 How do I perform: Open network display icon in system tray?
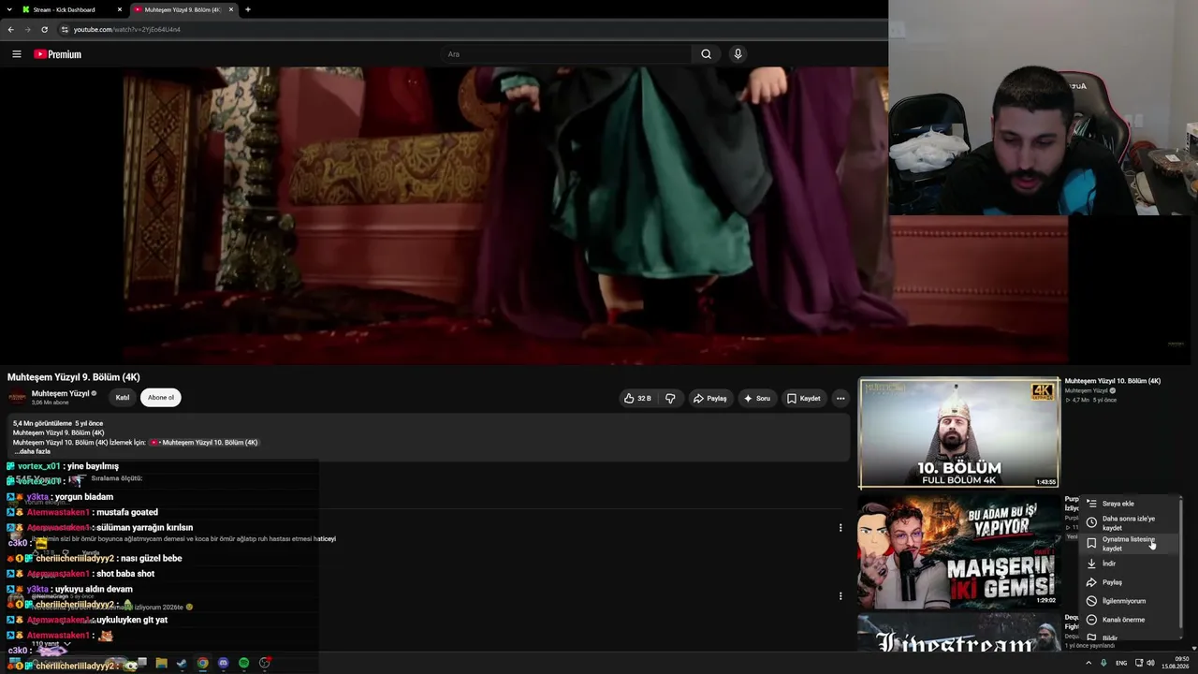1139,663
